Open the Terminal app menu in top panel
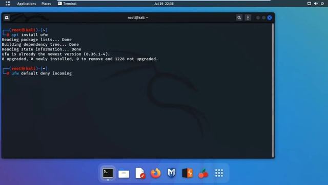The image size is (328, 185). click(x=67, y=4)
